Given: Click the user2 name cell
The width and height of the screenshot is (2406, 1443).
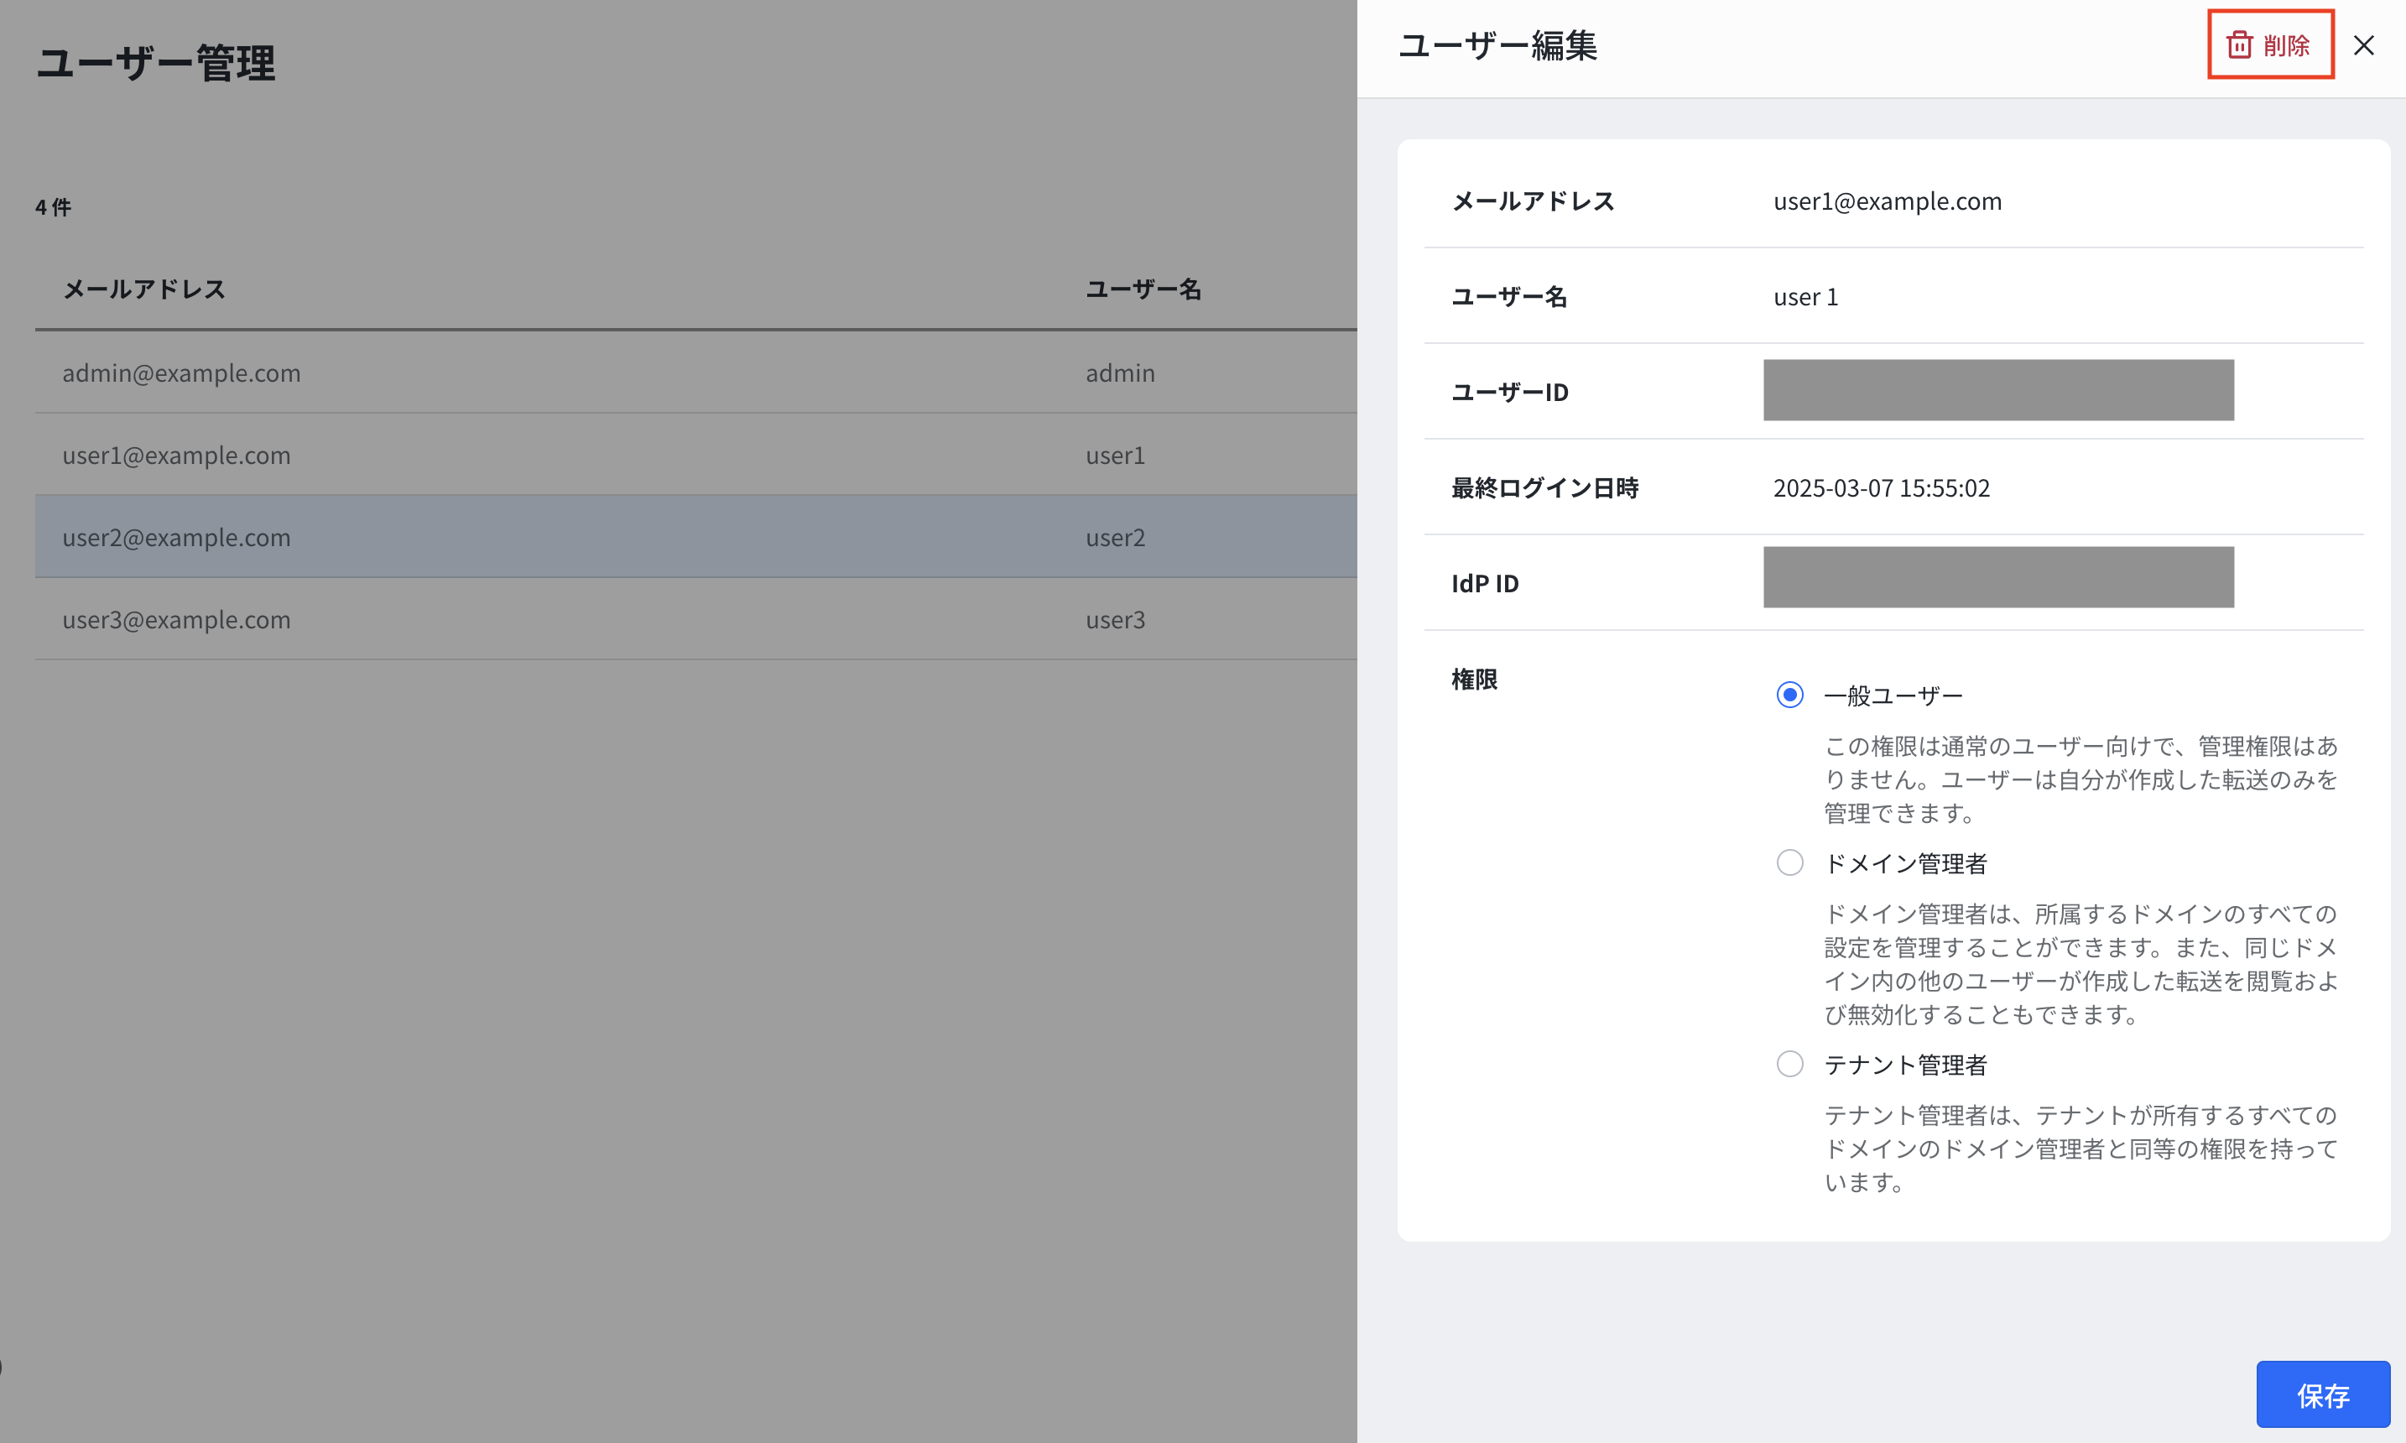Looking at the screenshot, I should 1115,538.
